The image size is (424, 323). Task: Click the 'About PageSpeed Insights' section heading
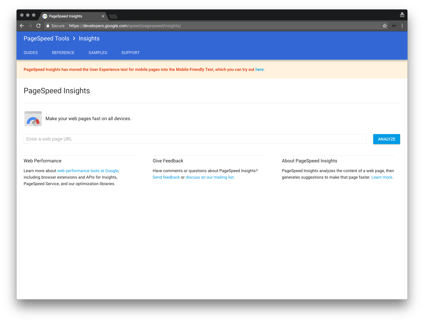[x=309, y=161]
